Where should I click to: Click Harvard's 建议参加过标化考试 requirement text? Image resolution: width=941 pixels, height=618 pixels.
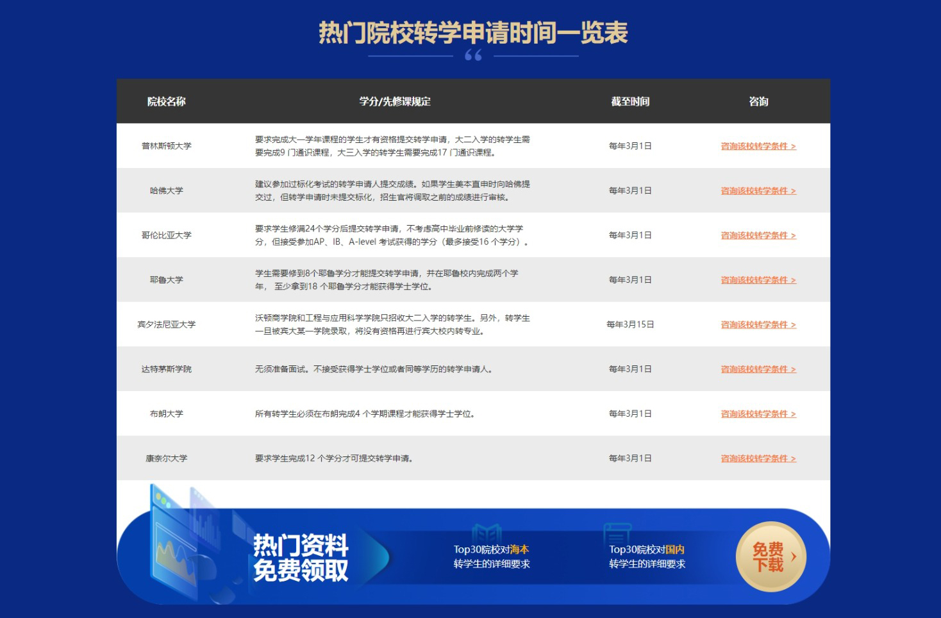(x=392, y=190)
